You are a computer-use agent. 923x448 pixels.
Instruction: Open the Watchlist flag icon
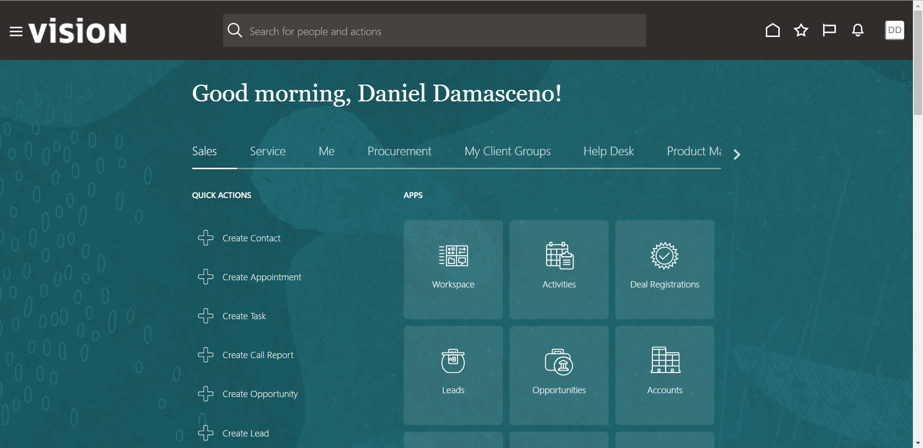tap(829, 30)
